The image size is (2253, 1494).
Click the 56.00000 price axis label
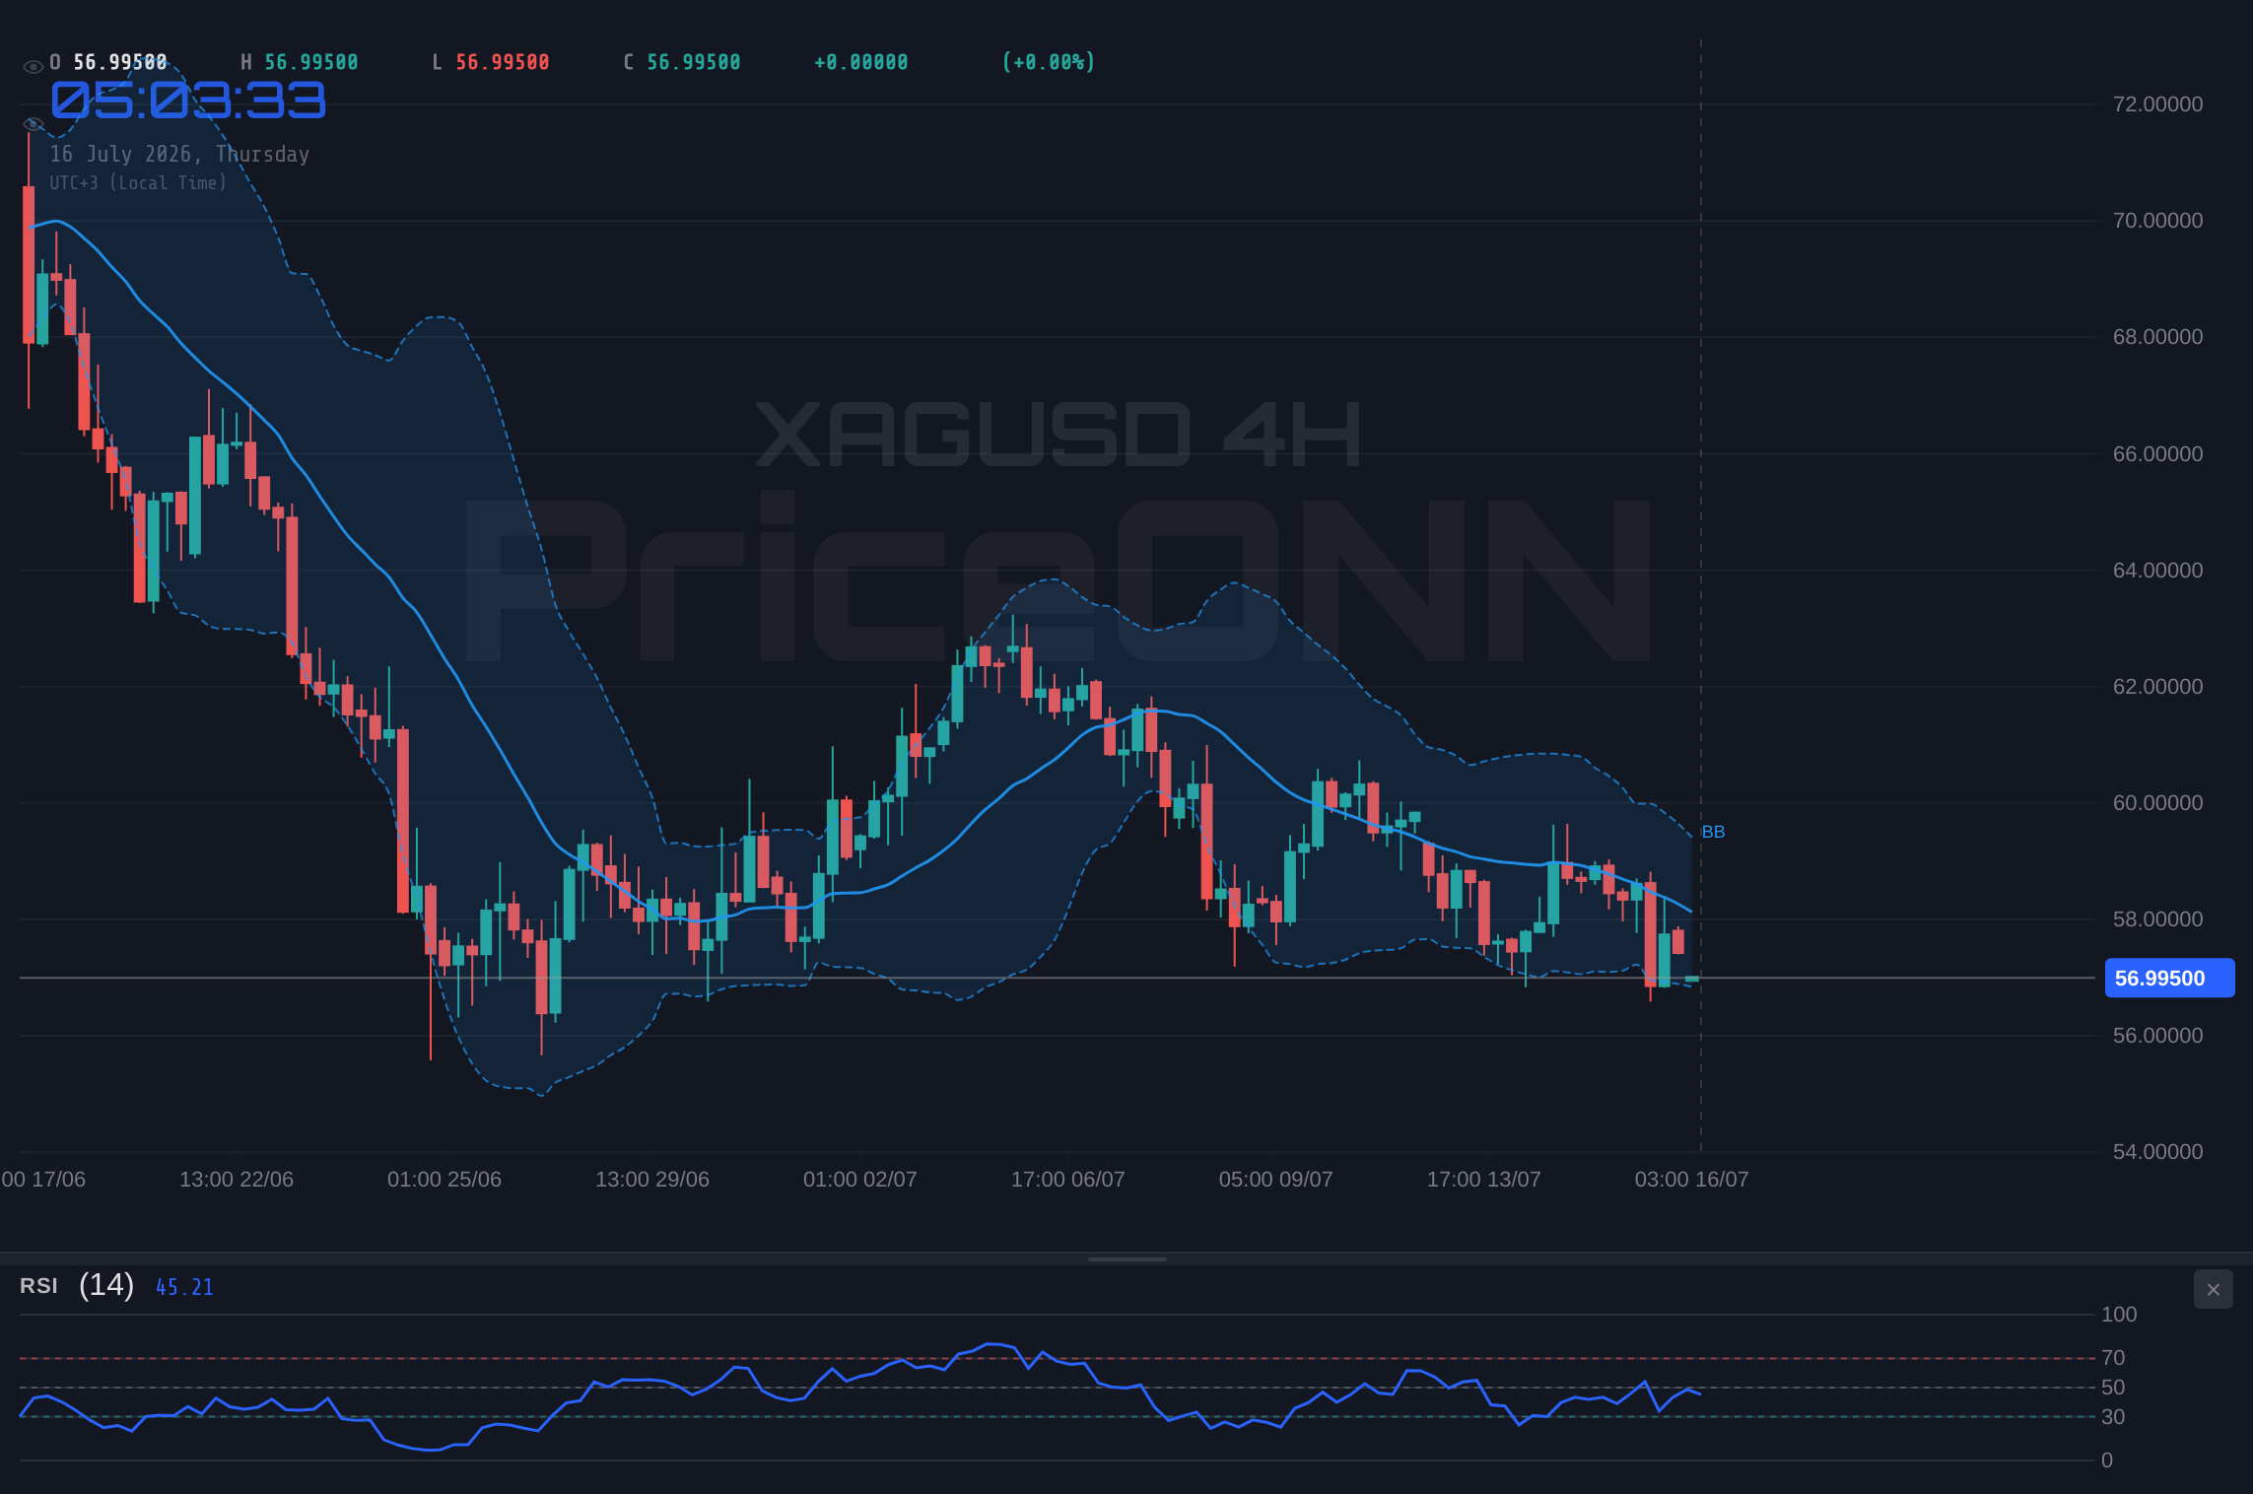[2157, 1036]
